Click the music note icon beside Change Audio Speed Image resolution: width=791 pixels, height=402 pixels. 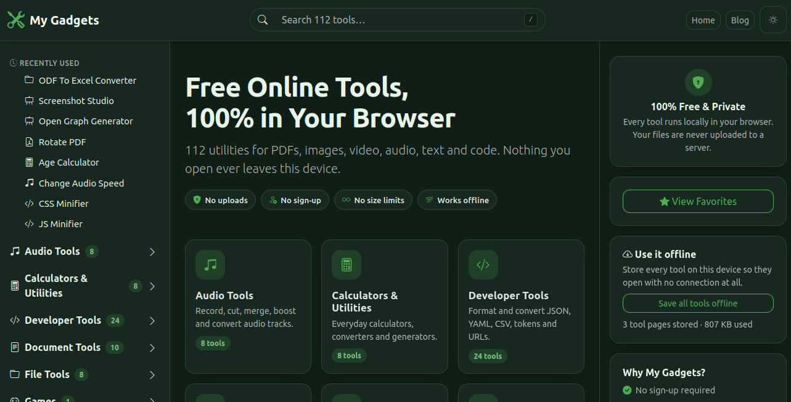point(29,183)
